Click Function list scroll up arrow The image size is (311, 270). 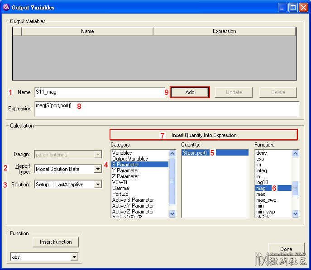[295, 153]
